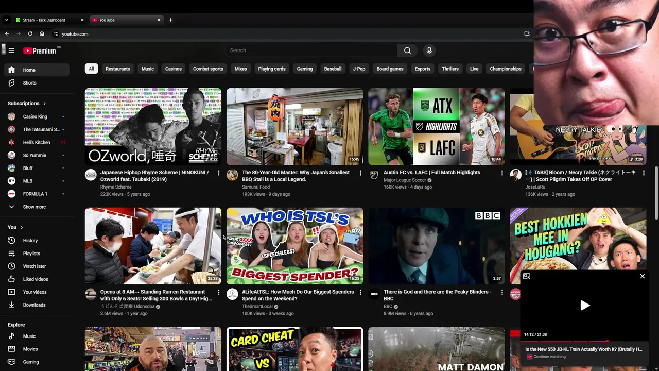Open the Major League Soccer channel name link
Image resolution: width=659 pixels, height=371 pixels.
[405, 180]
